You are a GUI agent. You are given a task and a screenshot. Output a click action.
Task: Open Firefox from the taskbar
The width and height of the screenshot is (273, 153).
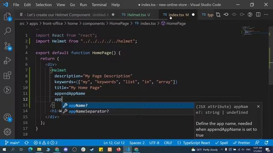pos(119,150)
